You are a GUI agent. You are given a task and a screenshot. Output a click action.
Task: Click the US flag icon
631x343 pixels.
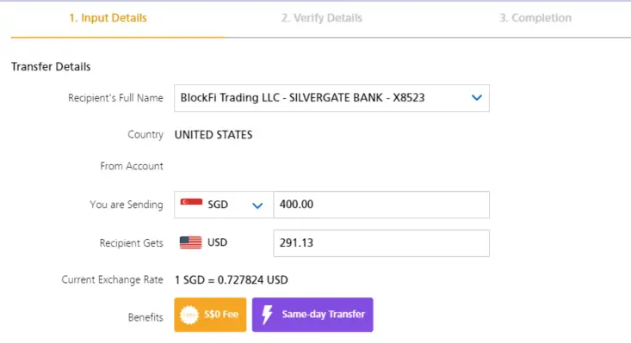pyautogui.click(x=190, y=242)
